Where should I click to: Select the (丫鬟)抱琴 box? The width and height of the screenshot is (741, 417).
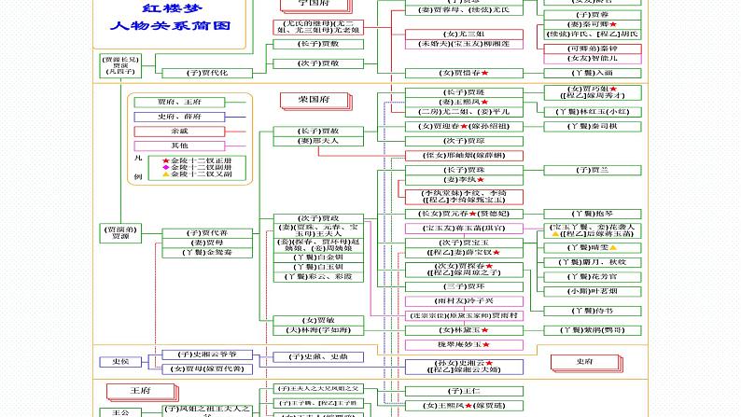click(593, 214)
